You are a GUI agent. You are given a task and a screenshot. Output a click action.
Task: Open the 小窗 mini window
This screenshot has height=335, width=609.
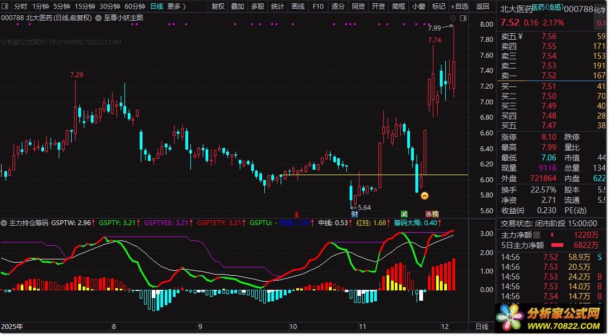tap(419, 6)
